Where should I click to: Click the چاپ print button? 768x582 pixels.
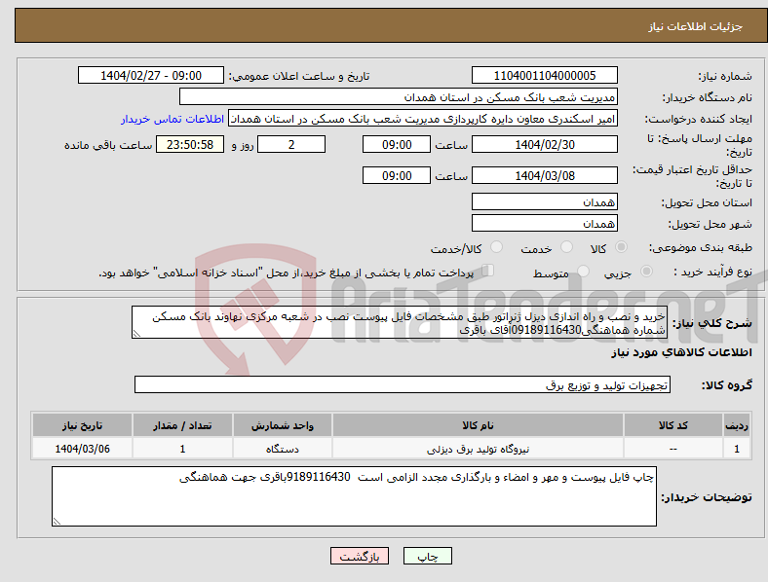[428, 556]
